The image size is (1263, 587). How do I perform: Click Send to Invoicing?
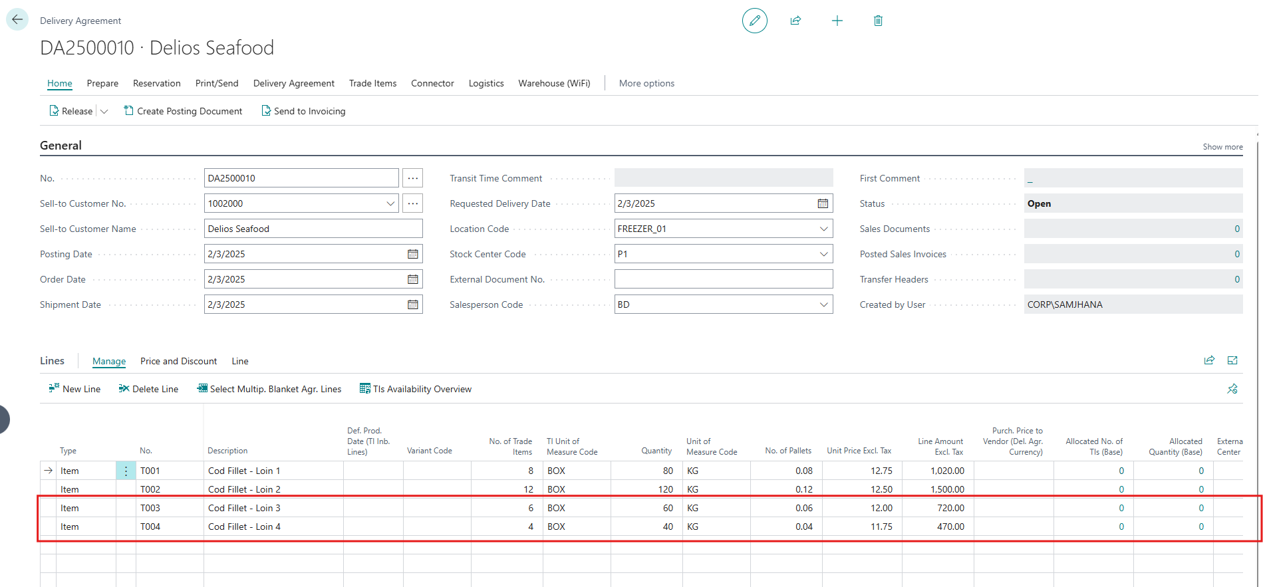click(x=303, y=111)
